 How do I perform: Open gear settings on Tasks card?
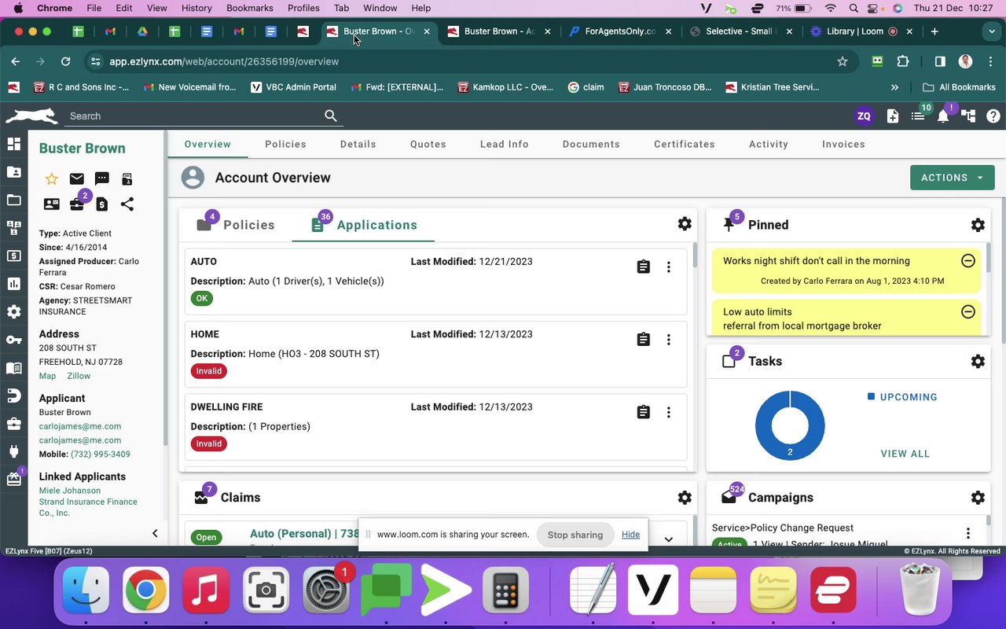pos(978,362)
